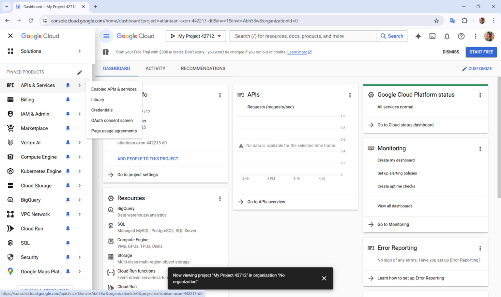Click the START FREE trial button
This screenshot has height=297, width=501.
(481, 52)
